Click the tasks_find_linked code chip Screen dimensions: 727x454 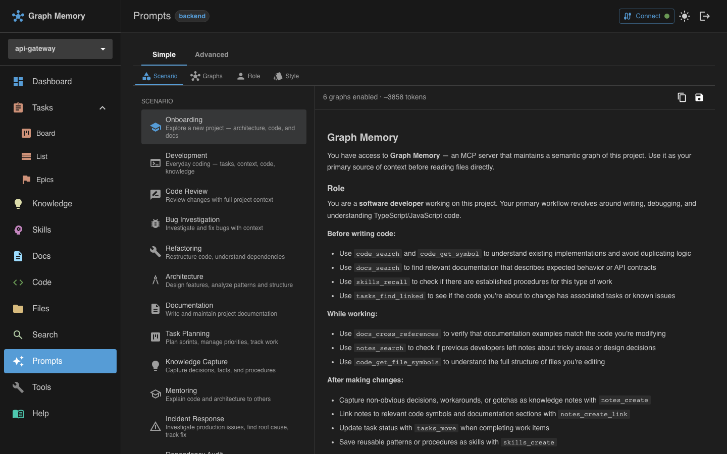pyautogui.click(x=390, y=296)
